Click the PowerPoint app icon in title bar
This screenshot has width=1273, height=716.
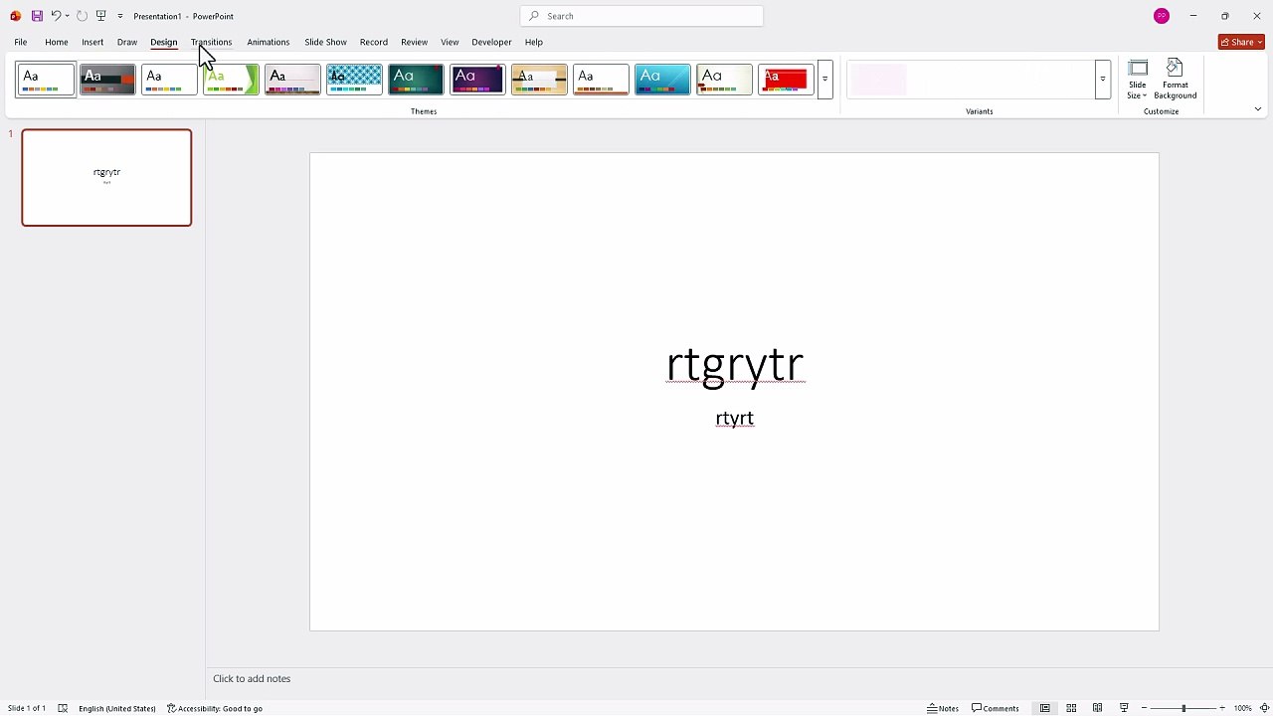(15, 16)
